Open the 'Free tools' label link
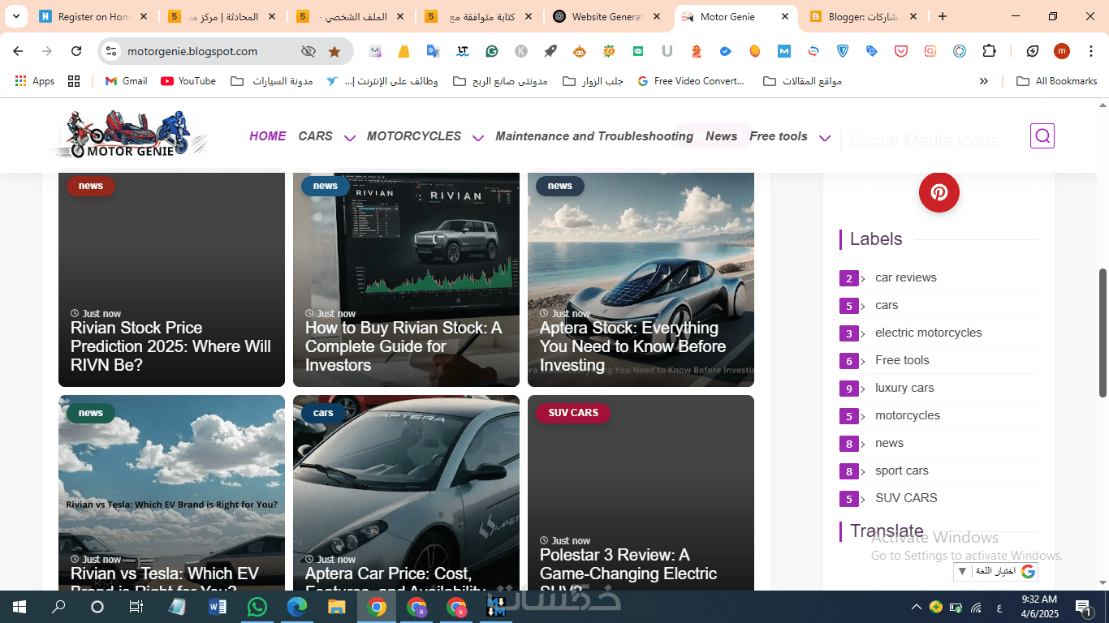1109x623 pixels. [902, 360]
